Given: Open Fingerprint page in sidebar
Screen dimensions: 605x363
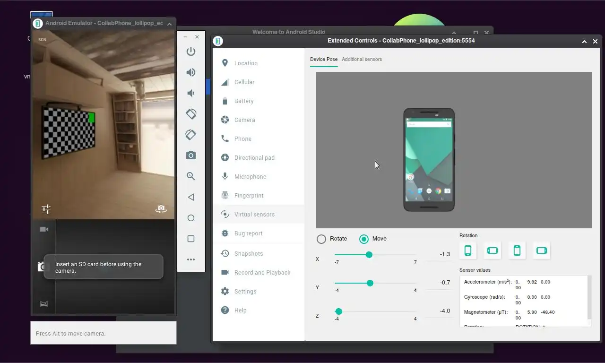Looking at the screenshot, I should 259,195.
